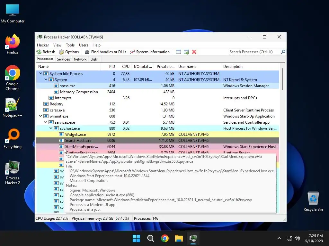Screen dimensions: 329x246
Task: Switch to the Network tab
Action: pos(80,59)
